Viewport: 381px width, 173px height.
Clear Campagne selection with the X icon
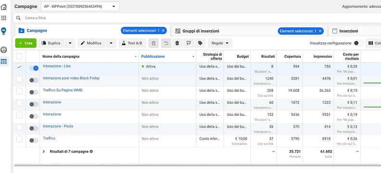click(x=163, y=31)
